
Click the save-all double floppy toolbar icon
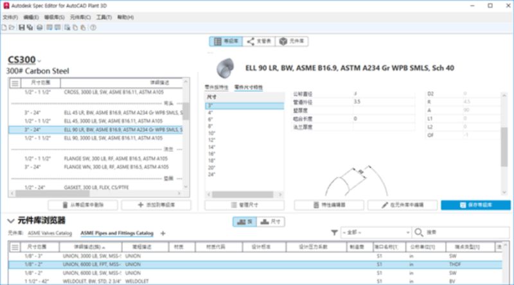30,28
